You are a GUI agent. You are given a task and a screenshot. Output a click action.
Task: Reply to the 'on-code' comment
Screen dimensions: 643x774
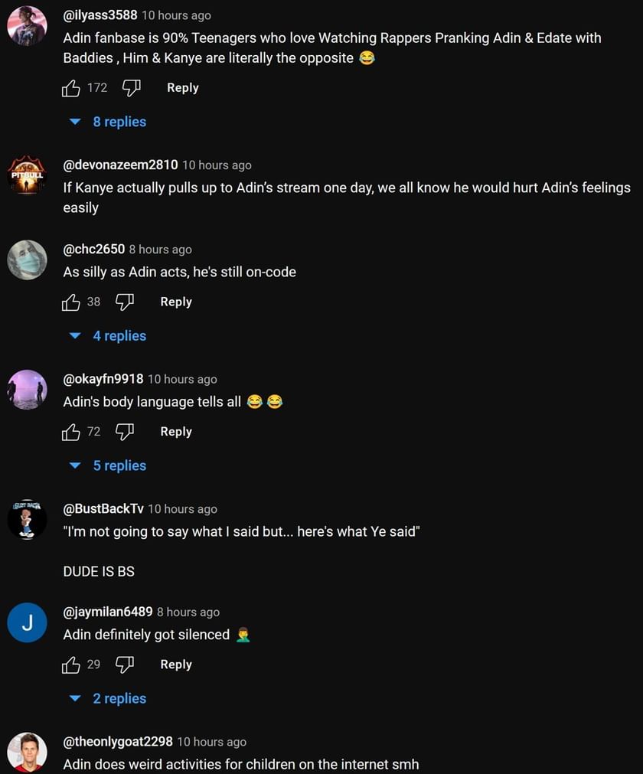click(175, 302)
